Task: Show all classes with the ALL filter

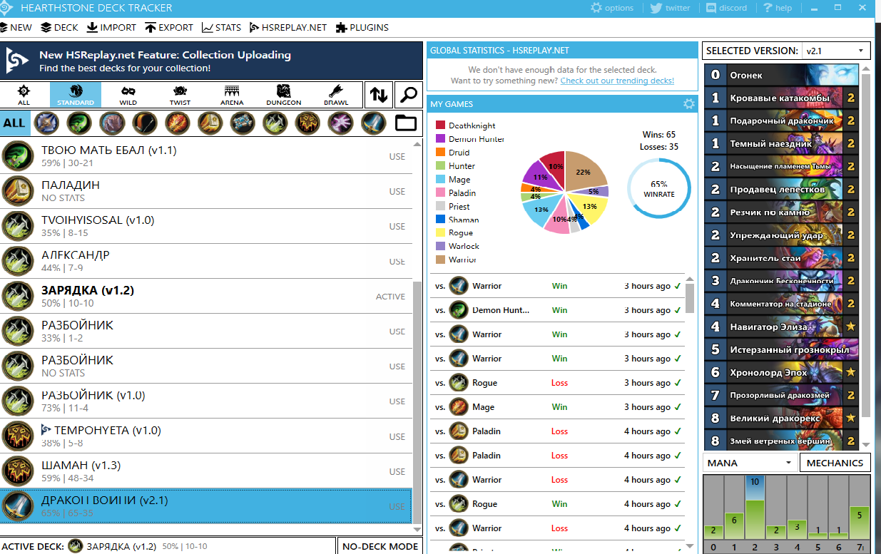Action: (14, 123)
